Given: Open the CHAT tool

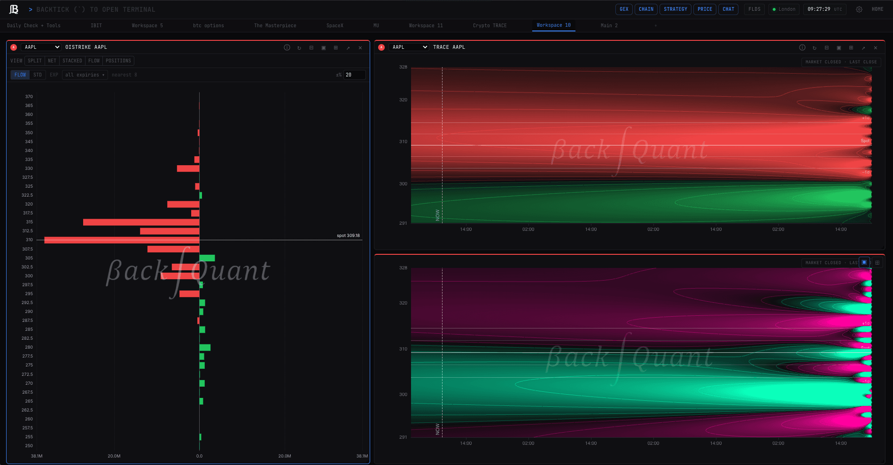Looking at the screenshot, I should [x=729, y=9].
